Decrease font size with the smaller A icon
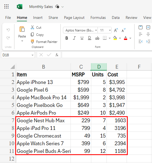The height and width of the screenshot is (163, 152). point(123,30)
